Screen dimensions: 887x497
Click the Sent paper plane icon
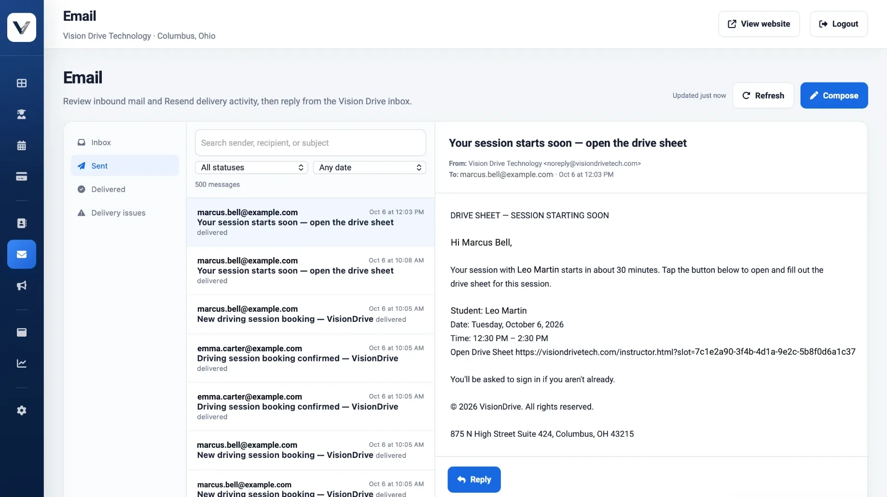coord(82,166)
